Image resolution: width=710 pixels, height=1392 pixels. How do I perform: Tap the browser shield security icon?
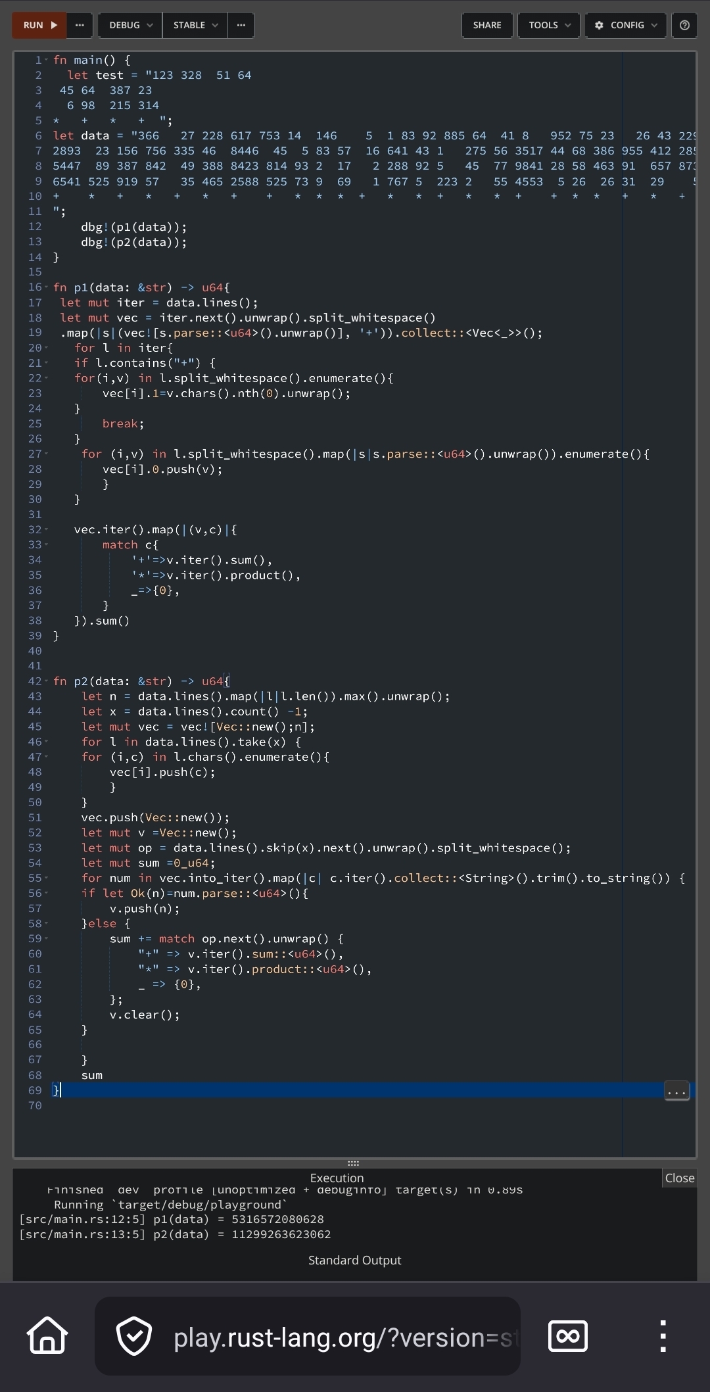coord(134,1335)
